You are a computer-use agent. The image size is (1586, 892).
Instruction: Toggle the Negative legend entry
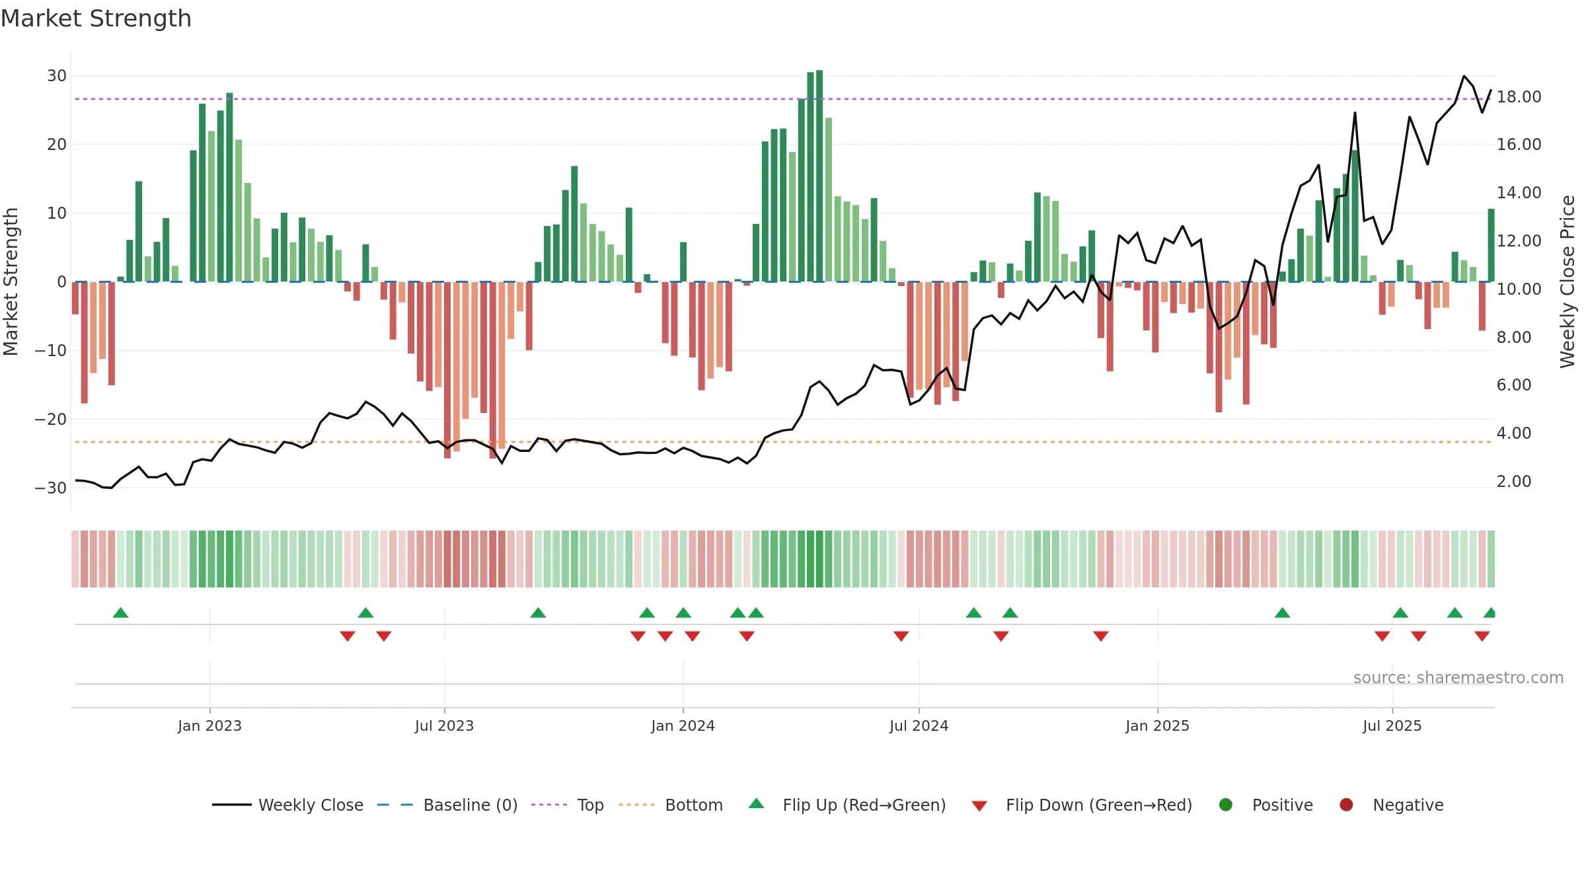click(x=1391, y=805)
